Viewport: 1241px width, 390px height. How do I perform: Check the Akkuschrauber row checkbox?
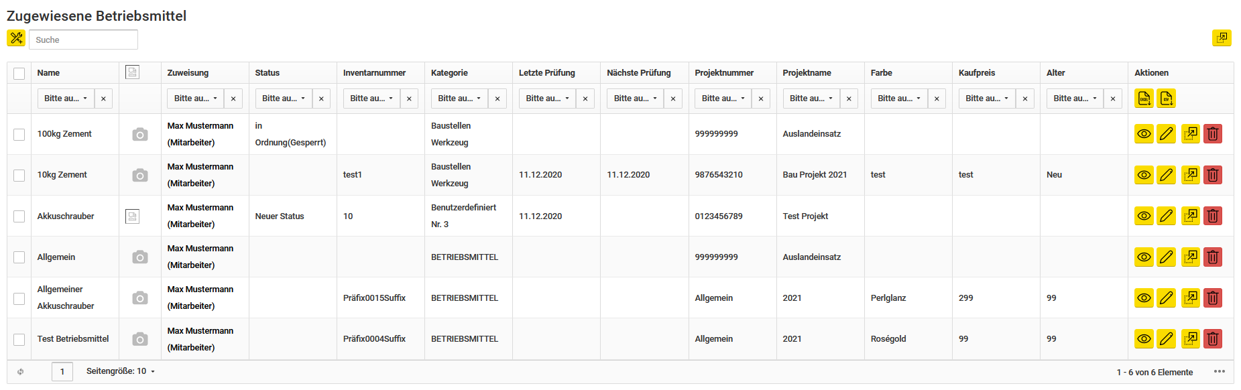pyautogui.click(x=19, y=216)
